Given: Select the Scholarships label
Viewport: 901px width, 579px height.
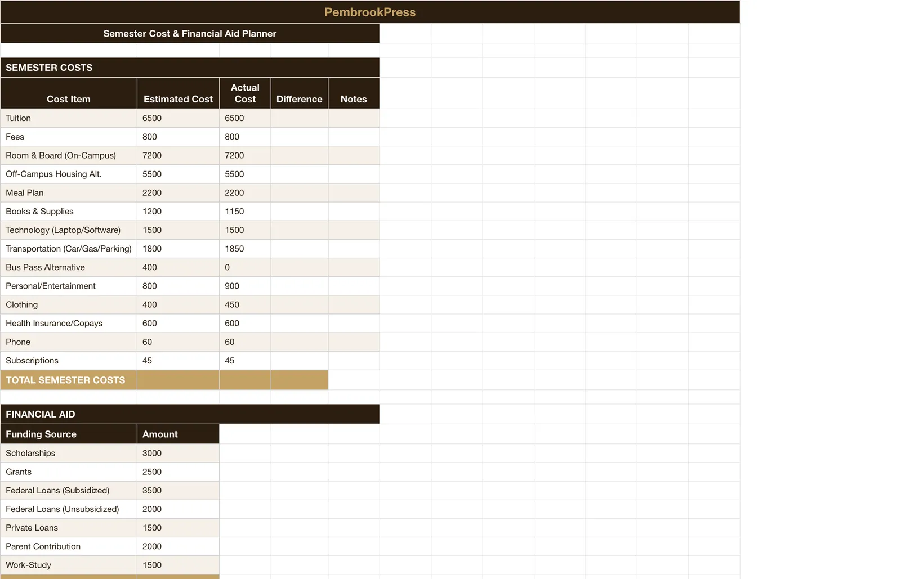Looking at the screenshot, I should tap(69, 453).
